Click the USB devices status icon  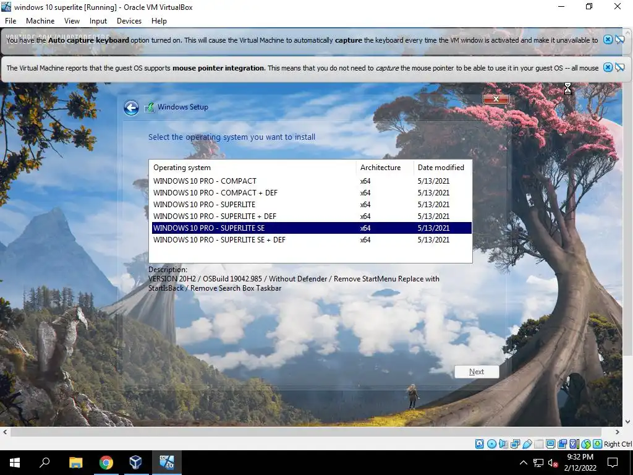click(527, 444)
